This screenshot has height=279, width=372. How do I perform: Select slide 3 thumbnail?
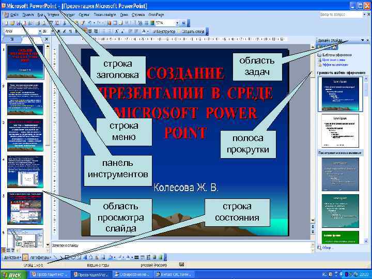pos(25,135)
